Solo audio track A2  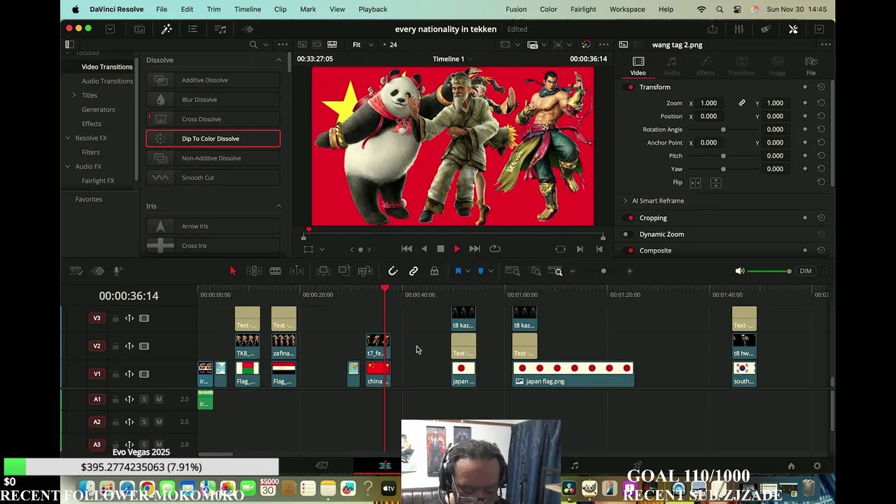[144, 422]
